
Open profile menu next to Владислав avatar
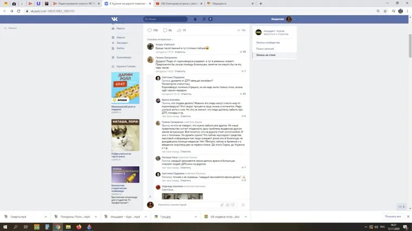click(294, 19)
